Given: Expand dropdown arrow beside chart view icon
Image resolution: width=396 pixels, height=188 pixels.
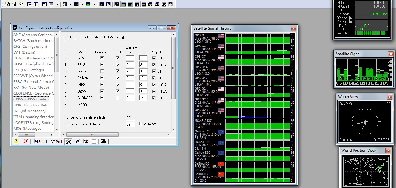Looking at the screenshot, I should click(x=82, y=4).
